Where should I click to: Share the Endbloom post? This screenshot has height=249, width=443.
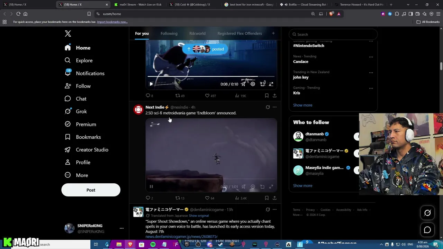pos(274,198)
